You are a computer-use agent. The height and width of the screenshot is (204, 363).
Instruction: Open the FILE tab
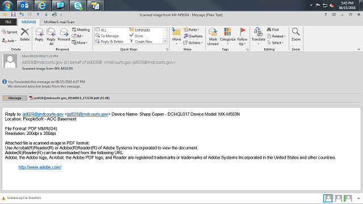(9, 22)
